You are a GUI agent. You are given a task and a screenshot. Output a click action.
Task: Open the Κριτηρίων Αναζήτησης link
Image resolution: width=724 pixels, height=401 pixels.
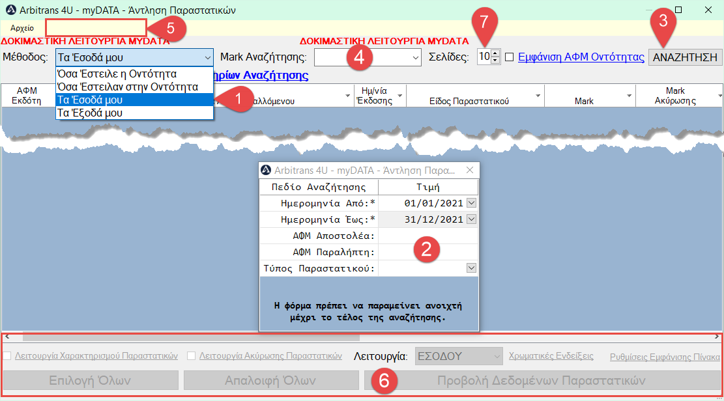(x=261, y=76)
